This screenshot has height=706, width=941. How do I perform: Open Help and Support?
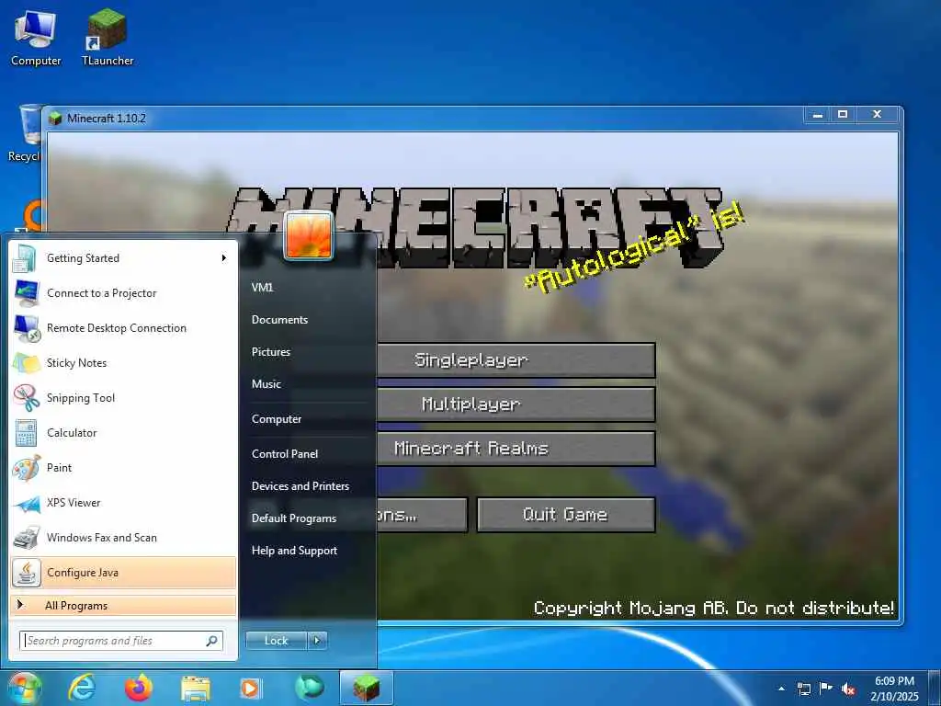[295, 551]
